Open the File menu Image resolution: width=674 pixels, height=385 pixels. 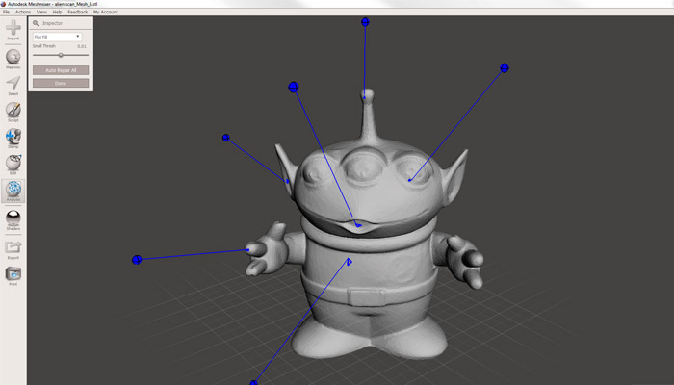[x=6, y=12]
